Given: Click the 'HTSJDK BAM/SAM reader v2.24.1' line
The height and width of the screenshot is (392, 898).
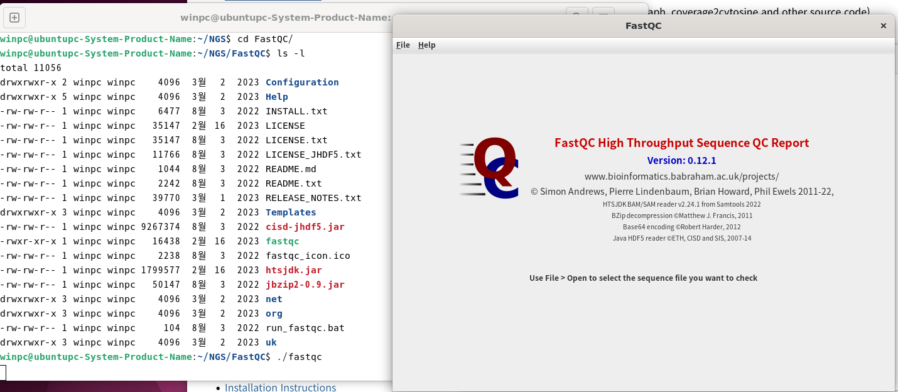Looking at the screenshot, I should click(x=682, y=205).
